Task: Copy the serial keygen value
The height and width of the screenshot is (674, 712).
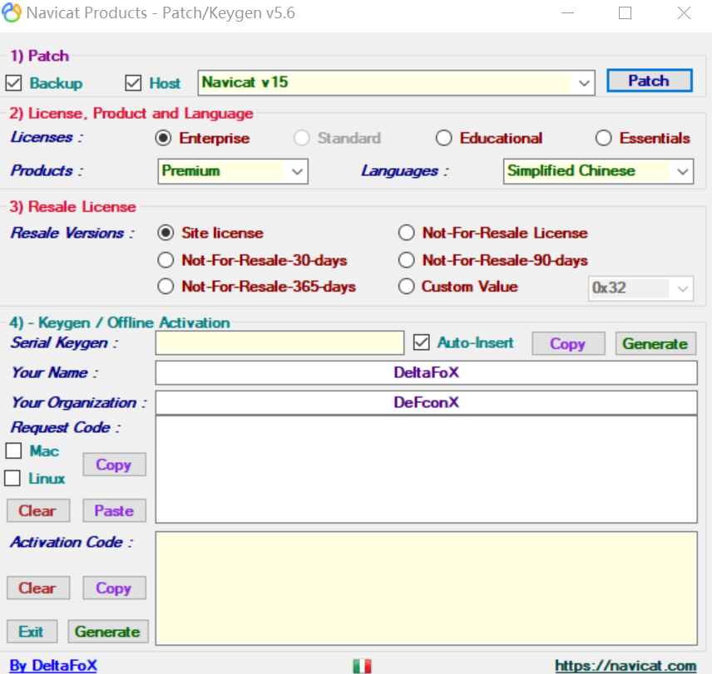Action: point(568,344)
